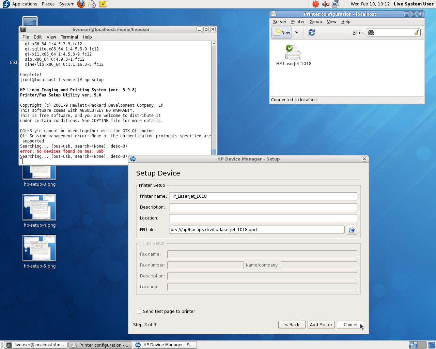Click the clear filter broom icon
436x349 pixels.
pyautogui.click(x=416, y=32)
